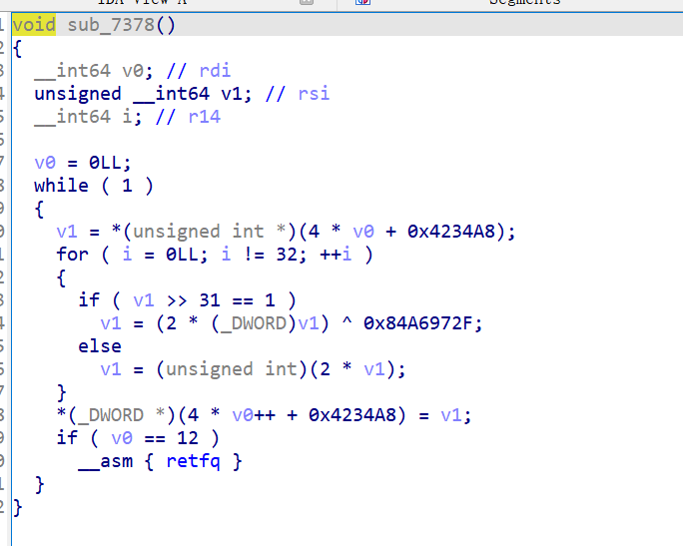Image resolution: width=683 pixels, height=546 pixels.
Task: Click the Segments tab icon
Action: 362,3
